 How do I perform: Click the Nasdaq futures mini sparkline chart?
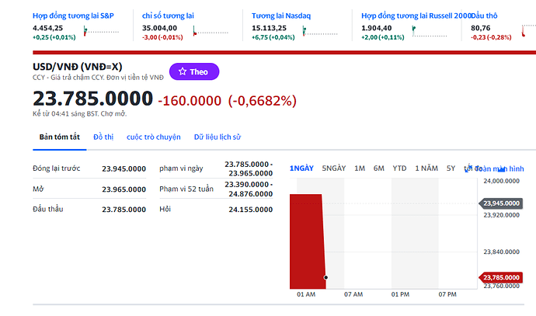[x=314, y=32]
